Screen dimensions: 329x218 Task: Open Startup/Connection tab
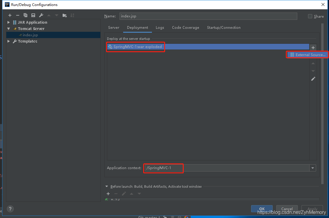[224, 28]
